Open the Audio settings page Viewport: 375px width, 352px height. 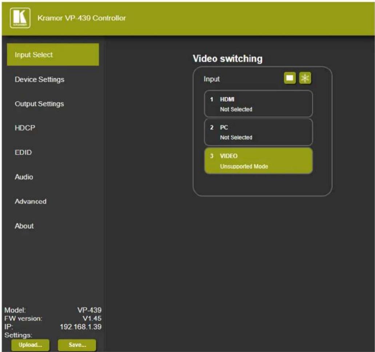point(24,177)
